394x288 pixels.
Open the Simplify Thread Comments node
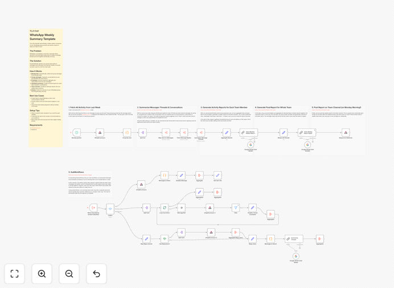[x=253, y=208]
